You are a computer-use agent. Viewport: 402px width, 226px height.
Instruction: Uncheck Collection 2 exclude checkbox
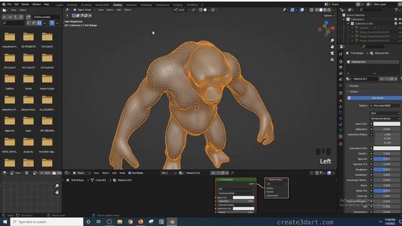396,19
